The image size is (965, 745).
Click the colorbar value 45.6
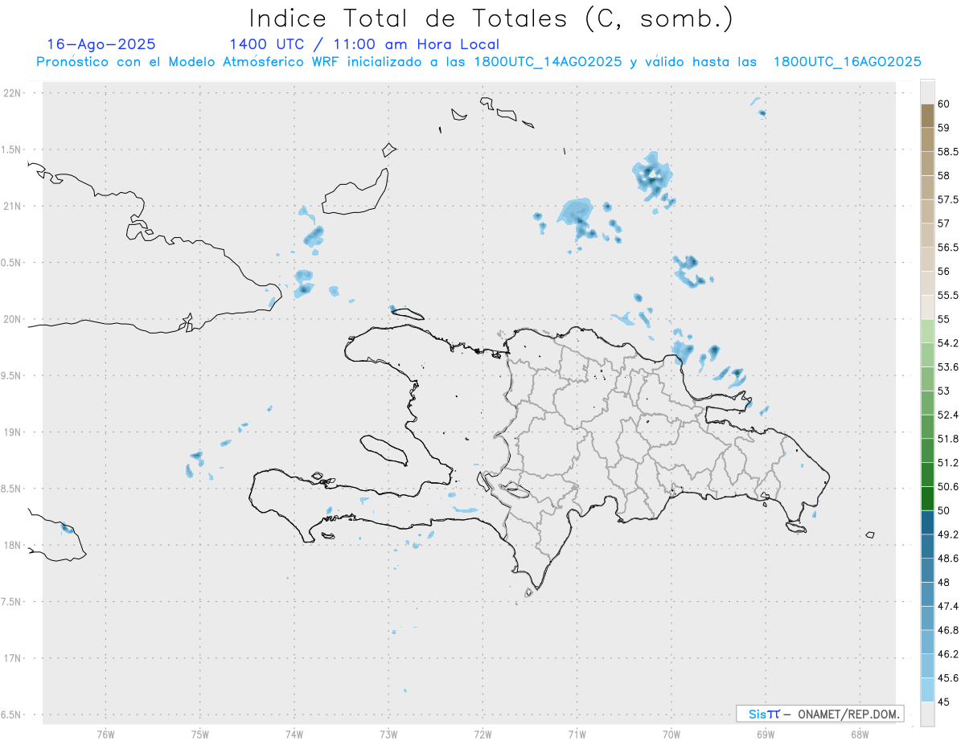tap(947, 678)
